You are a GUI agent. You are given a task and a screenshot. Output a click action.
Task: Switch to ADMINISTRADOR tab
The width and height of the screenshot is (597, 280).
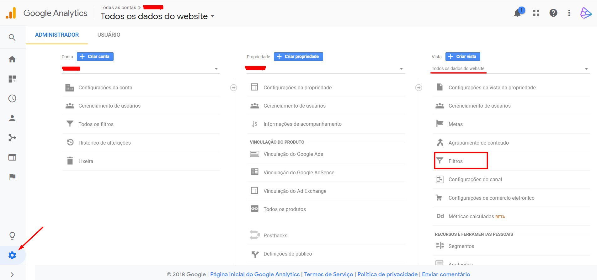[57, 35]
